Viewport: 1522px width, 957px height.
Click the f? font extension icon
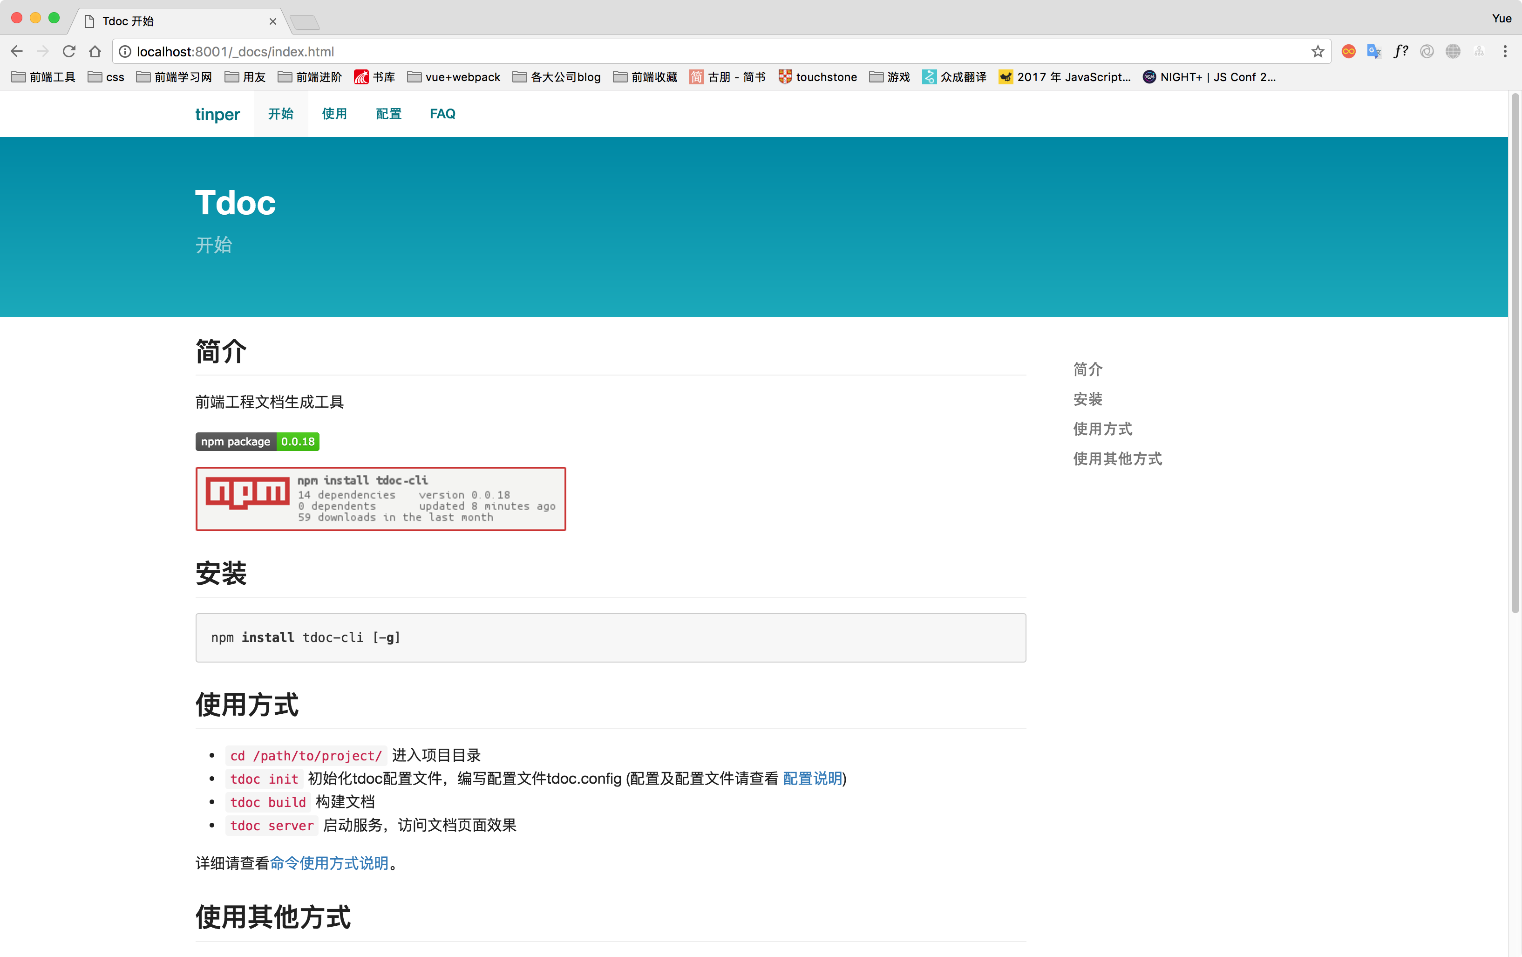point(1400,51)
